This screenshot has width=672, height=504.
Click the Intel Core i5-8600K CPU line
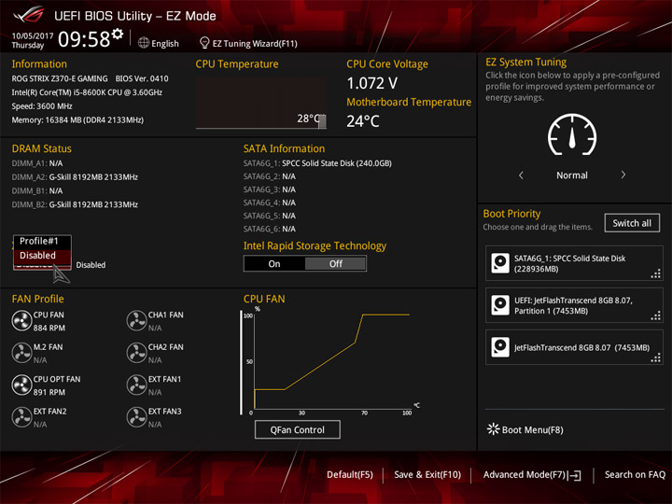click(87, 92)
